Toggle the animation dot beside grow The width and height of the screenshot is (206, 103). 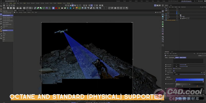click(x=166, y=74)
